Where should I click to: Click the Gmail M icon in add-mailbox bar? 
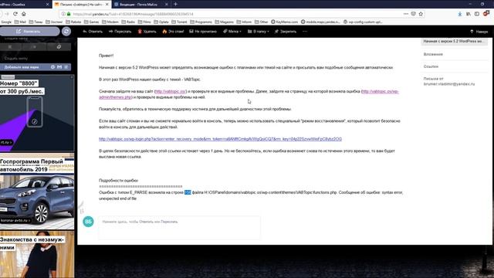pos(59,67)
